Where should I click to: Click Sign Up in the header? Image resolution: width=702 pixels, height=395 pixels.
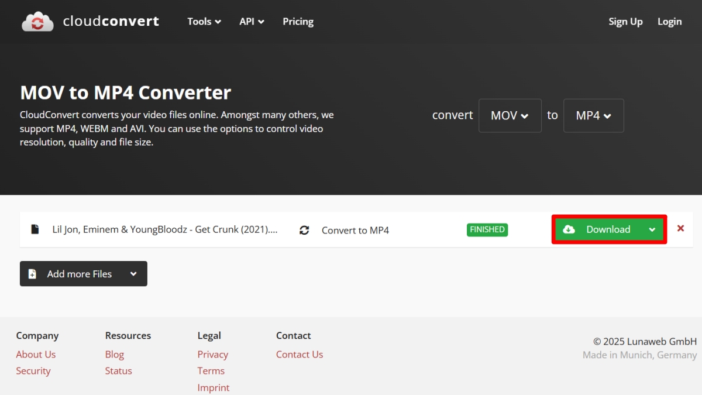pyautogui.click(x=625, y=22)
